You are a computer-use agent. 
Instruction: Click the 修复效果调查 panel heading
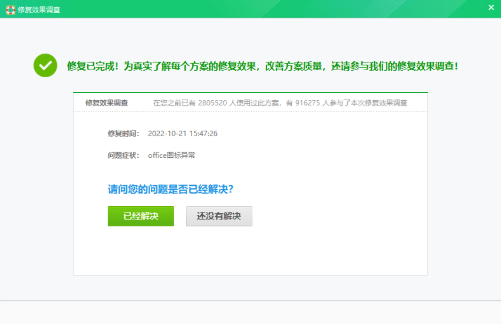point(107,103)
